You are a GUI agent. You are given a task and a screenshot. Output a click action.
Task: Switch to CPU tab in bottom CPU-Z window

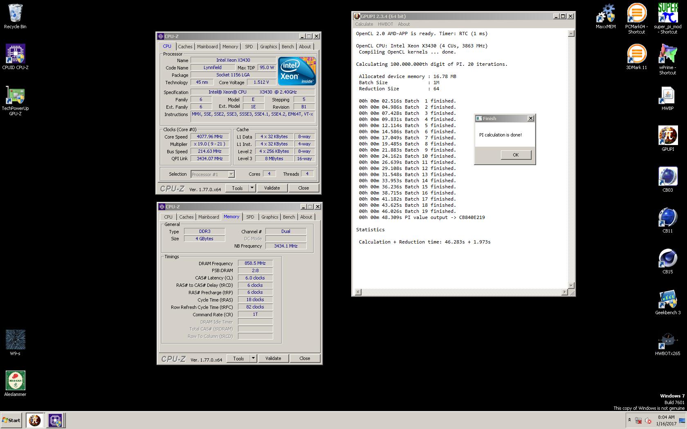168,217
